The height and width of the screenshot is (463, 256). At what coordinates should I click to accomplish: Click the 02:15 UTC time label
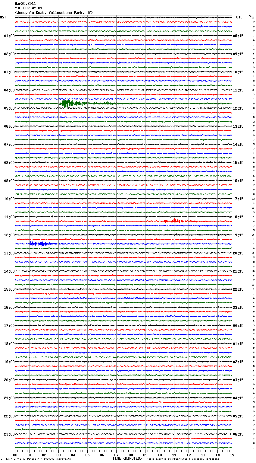(238, 362)
